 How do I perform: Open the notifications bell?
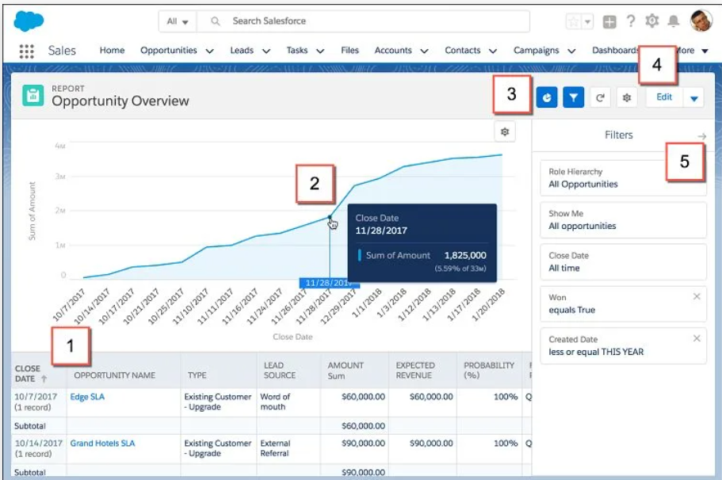[x=673, y=21]
